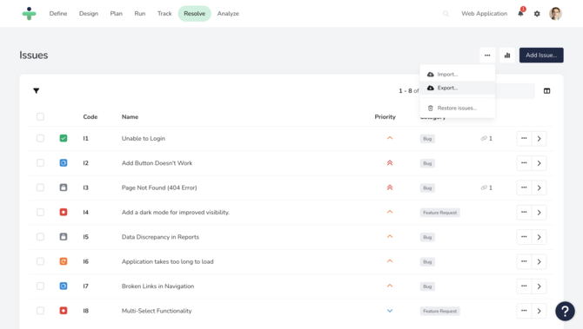Open the search magnifier icon
This screenshot has width=583, height=329.
pos(446,14)
